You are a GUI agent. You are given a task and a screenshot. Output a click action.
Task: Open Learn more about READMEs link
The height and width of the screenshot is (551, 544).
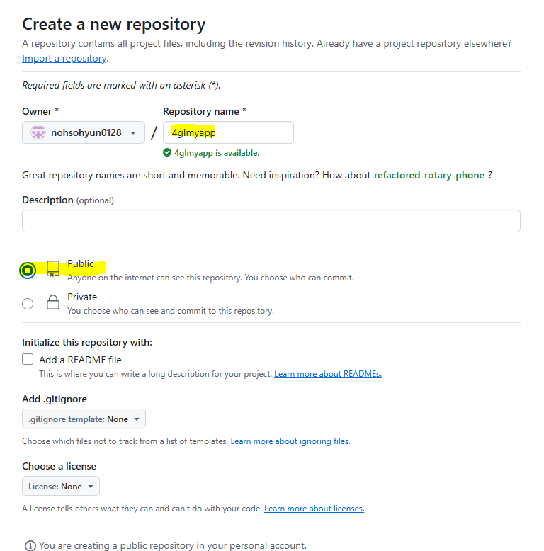coord(328,374)
